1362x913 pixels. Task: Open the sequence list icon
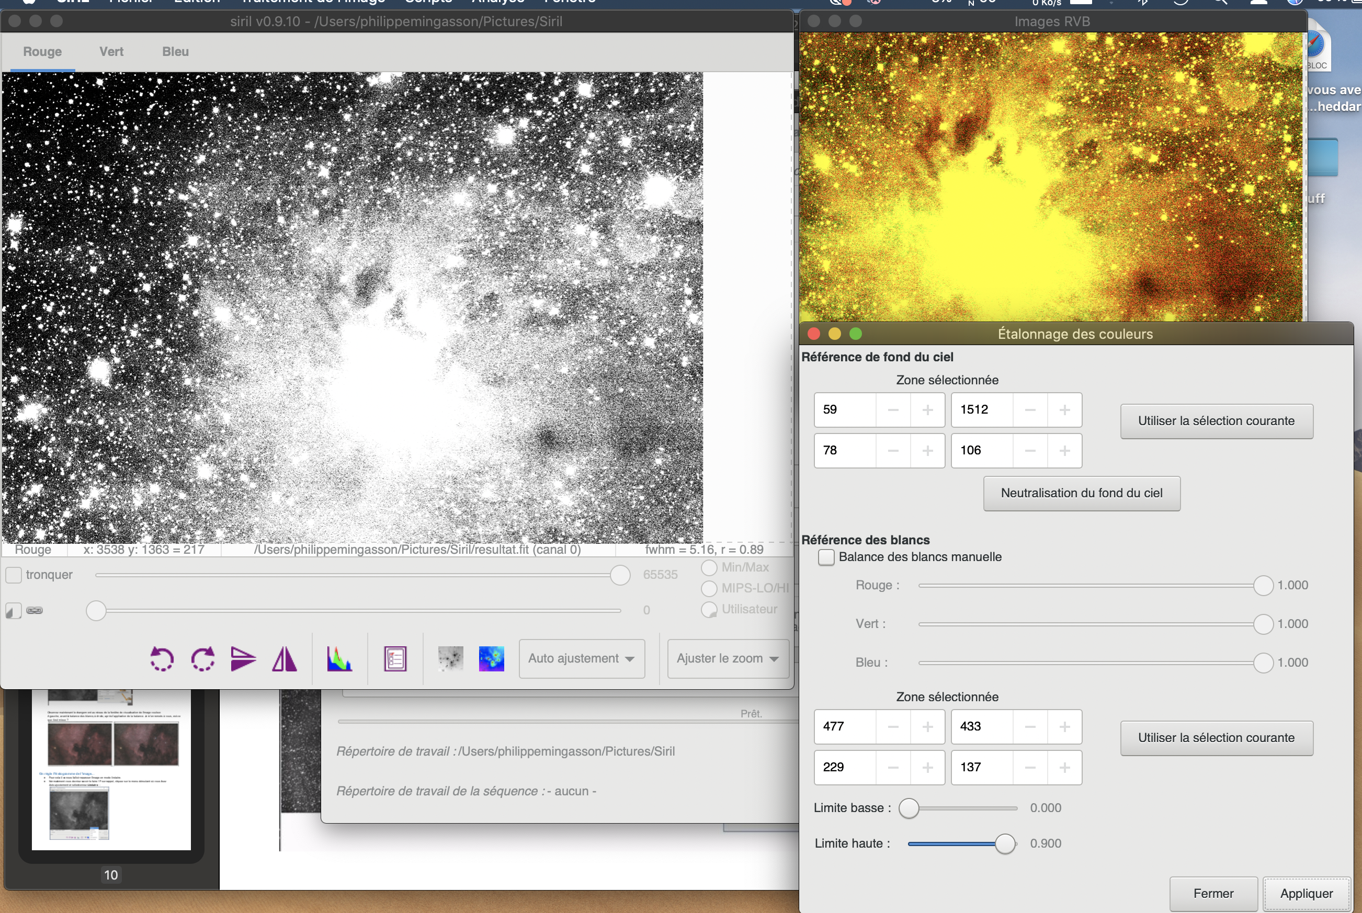pyautogui.click(x=395, y=659)
